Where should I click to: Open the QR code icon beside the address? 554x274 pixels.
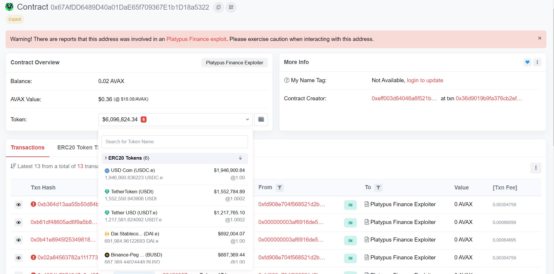pos(231,7)
